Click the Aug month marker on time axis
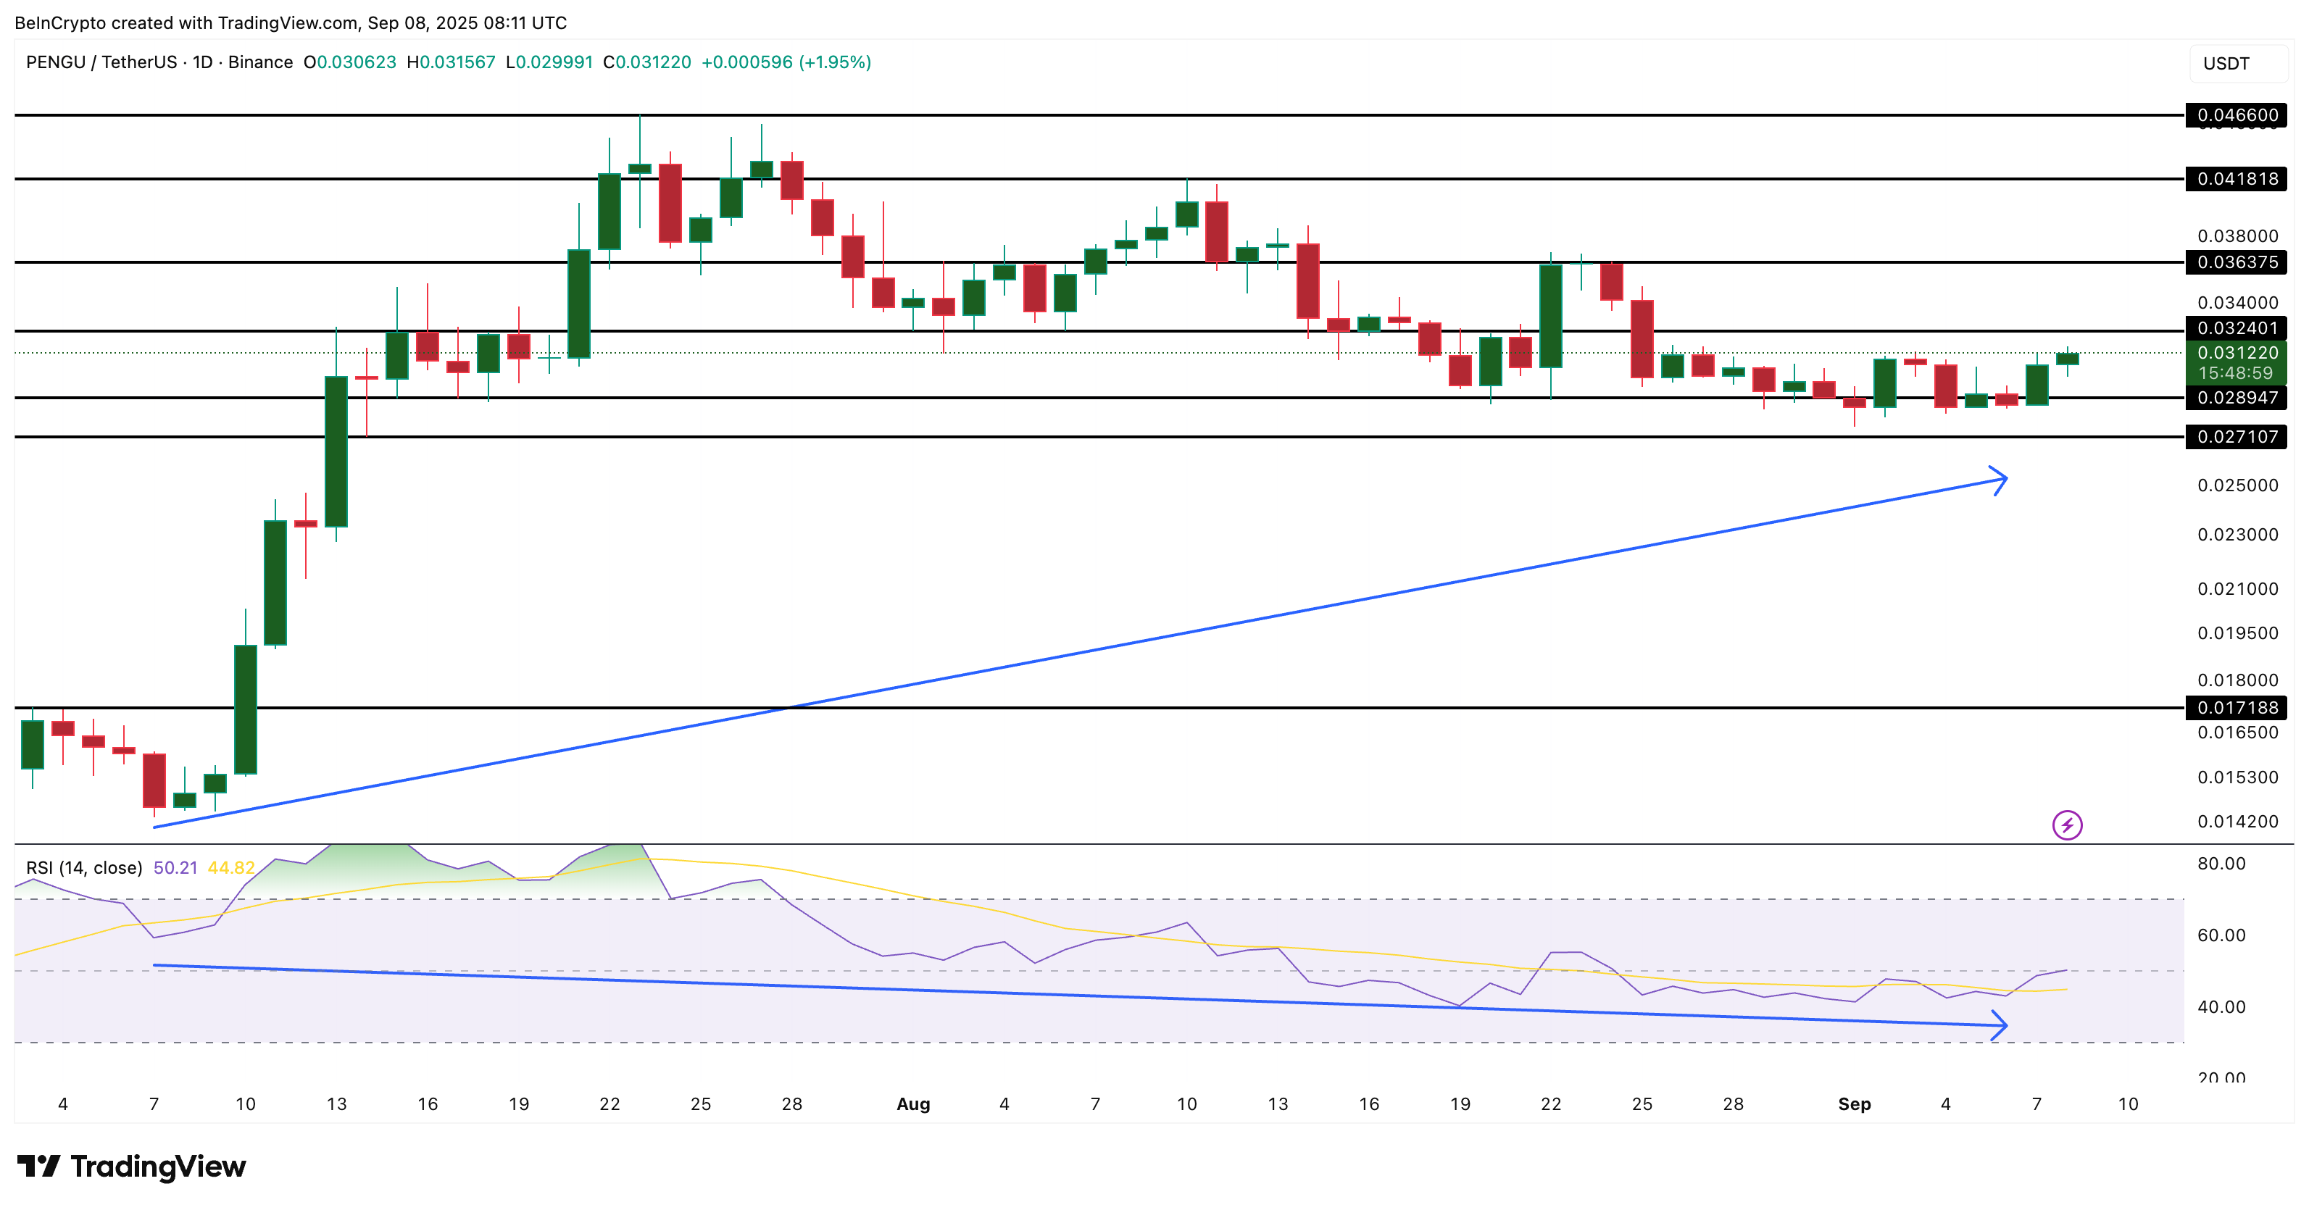The height and width of the screenshot is (1210, 2309). [x=912, y=1104]
